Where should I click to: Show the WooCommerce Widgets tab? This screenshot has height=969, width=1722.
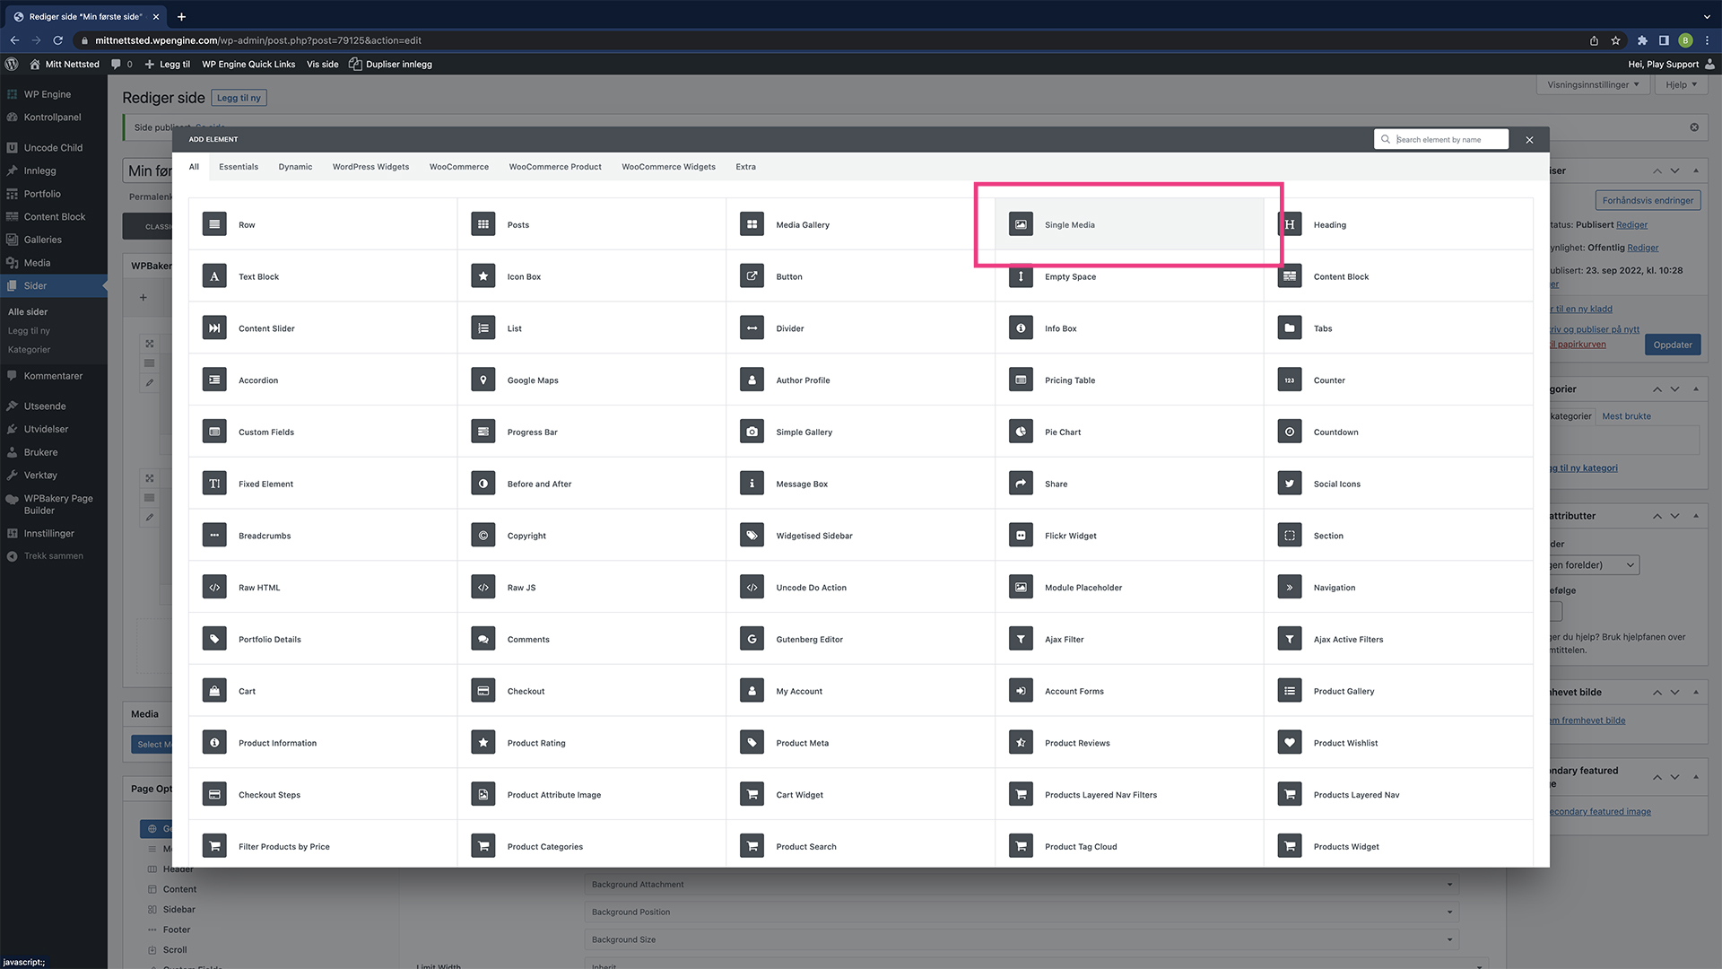(668, 167)
